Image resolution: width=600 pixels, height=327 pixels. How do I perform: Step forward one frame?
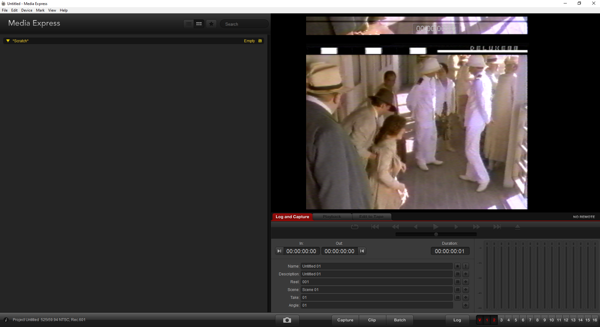click(x=456, y=227)
